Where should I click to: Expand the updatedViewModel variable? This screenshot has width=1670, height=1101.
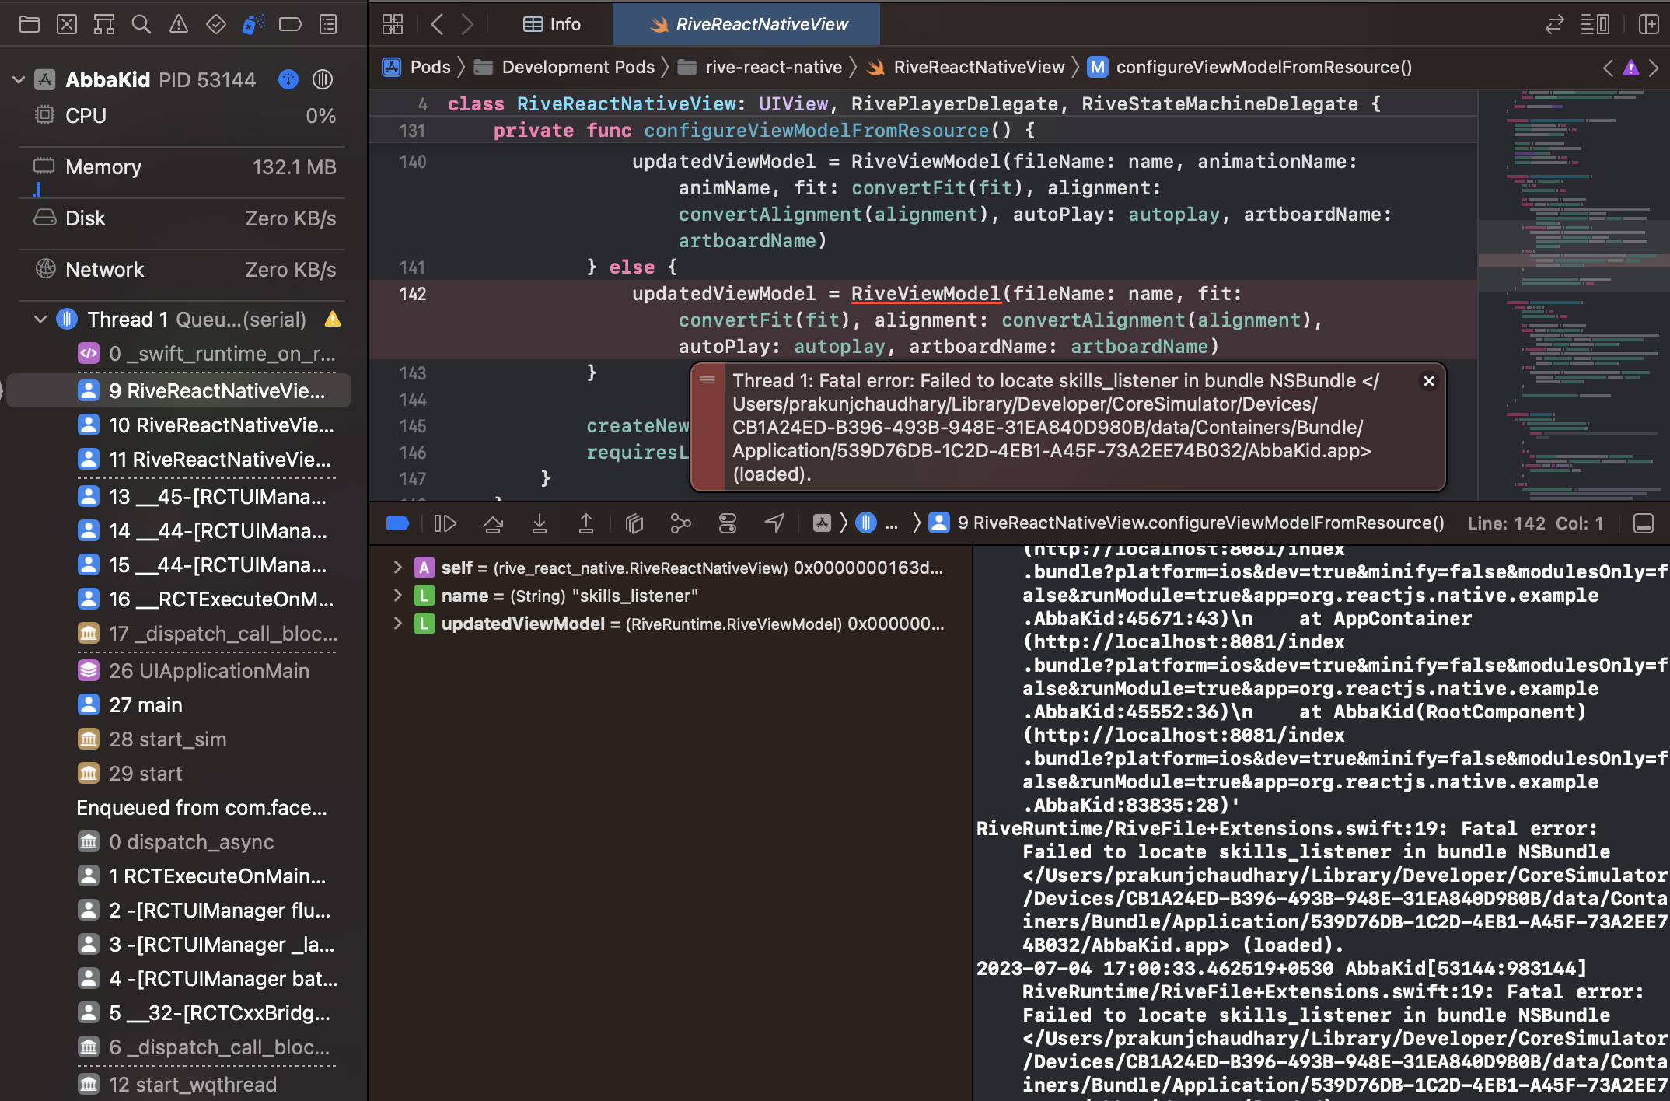pyautogui.click(x=398, y=623)
